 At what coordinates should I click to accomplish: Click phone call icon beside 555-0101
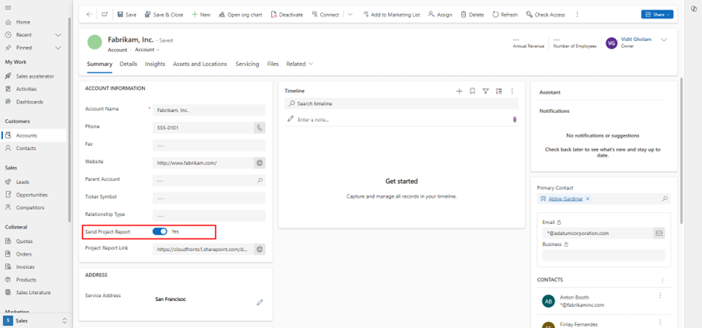[x=259, y=128]
